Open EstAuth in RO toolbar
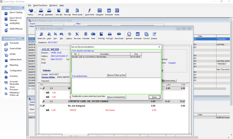 [x=129, y=36]
